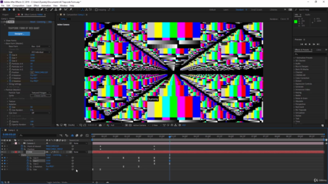
Task: Collapse the Base Form (Master) group
Action: 5,43
